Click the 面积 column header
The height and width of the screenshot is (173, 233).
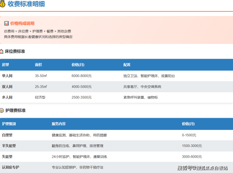[38, 65]
